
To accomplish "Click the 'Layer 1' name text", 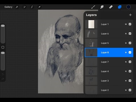I will pyautogui.click(x=105, y=24).
